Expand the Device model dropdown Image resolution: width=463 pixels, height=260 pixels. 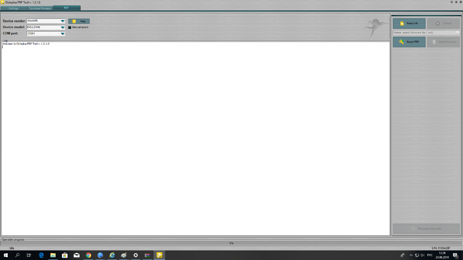coord(63,27)
